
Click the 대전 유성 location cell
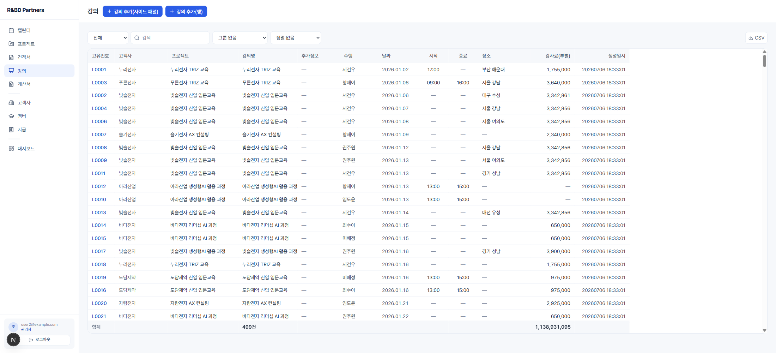click(x=491, y=213)
